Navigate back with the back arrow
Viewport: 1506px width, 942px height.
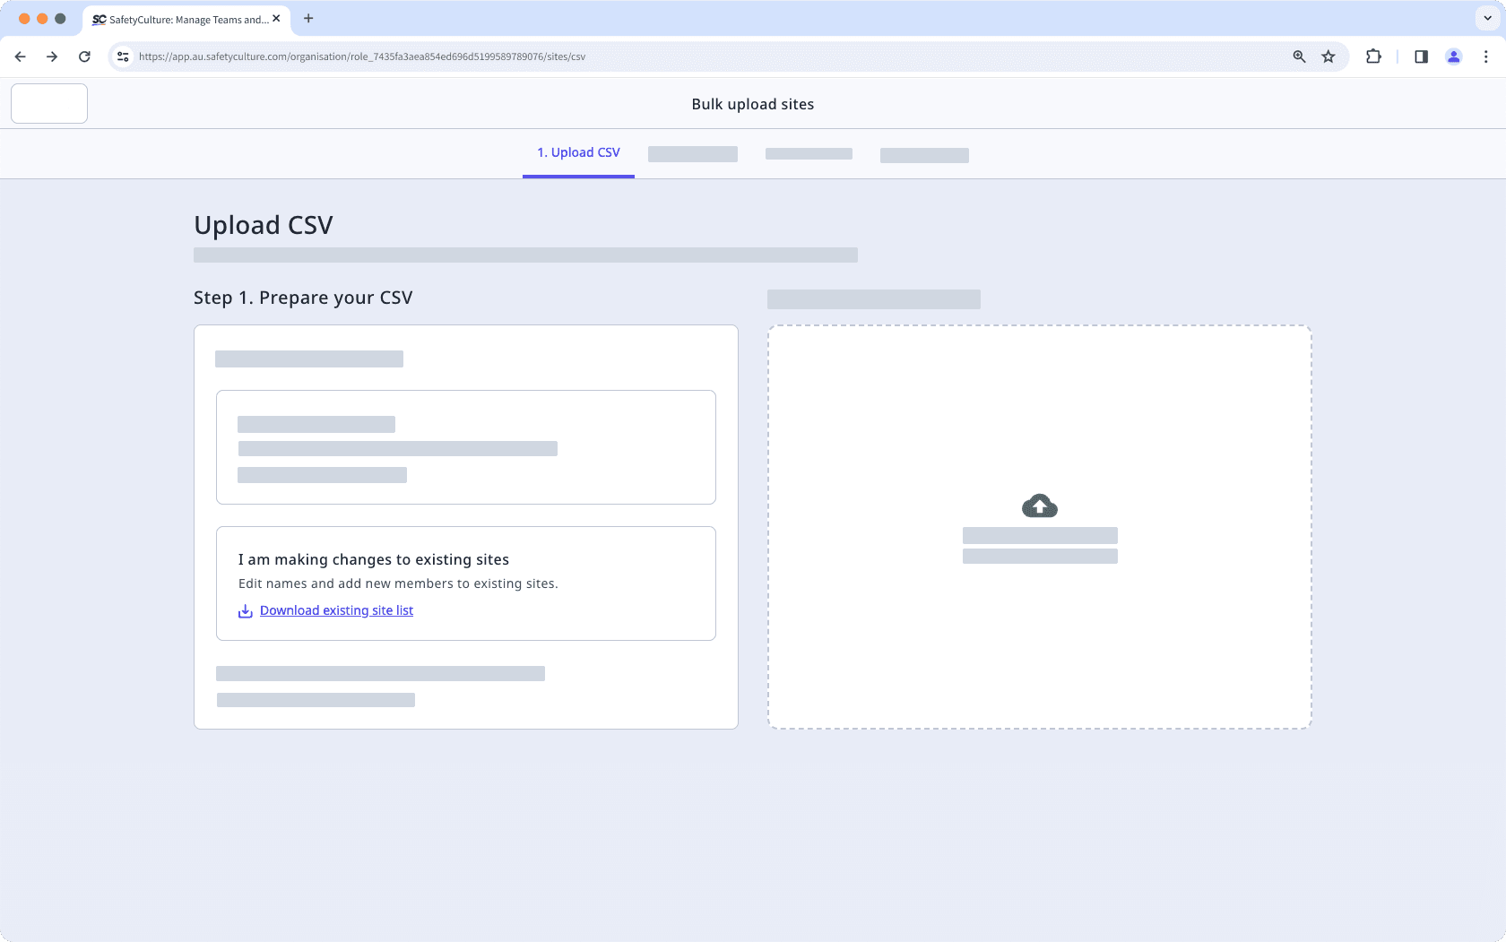pos(20,56)
